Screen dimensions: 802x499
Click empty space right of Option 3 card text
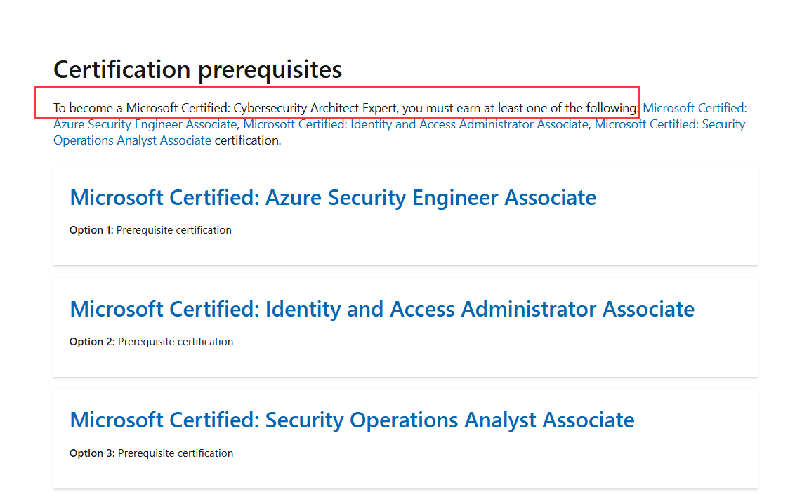[x=492, y=453]
